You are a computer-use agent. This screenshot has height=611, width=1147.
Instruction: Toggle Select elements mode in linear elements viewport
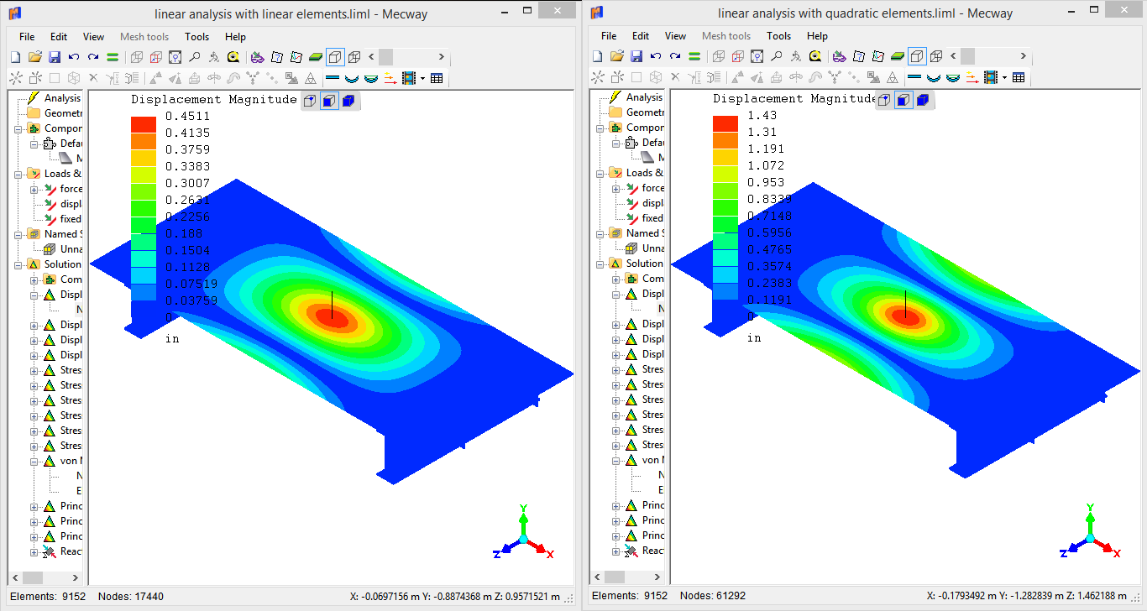click(348, 101)
